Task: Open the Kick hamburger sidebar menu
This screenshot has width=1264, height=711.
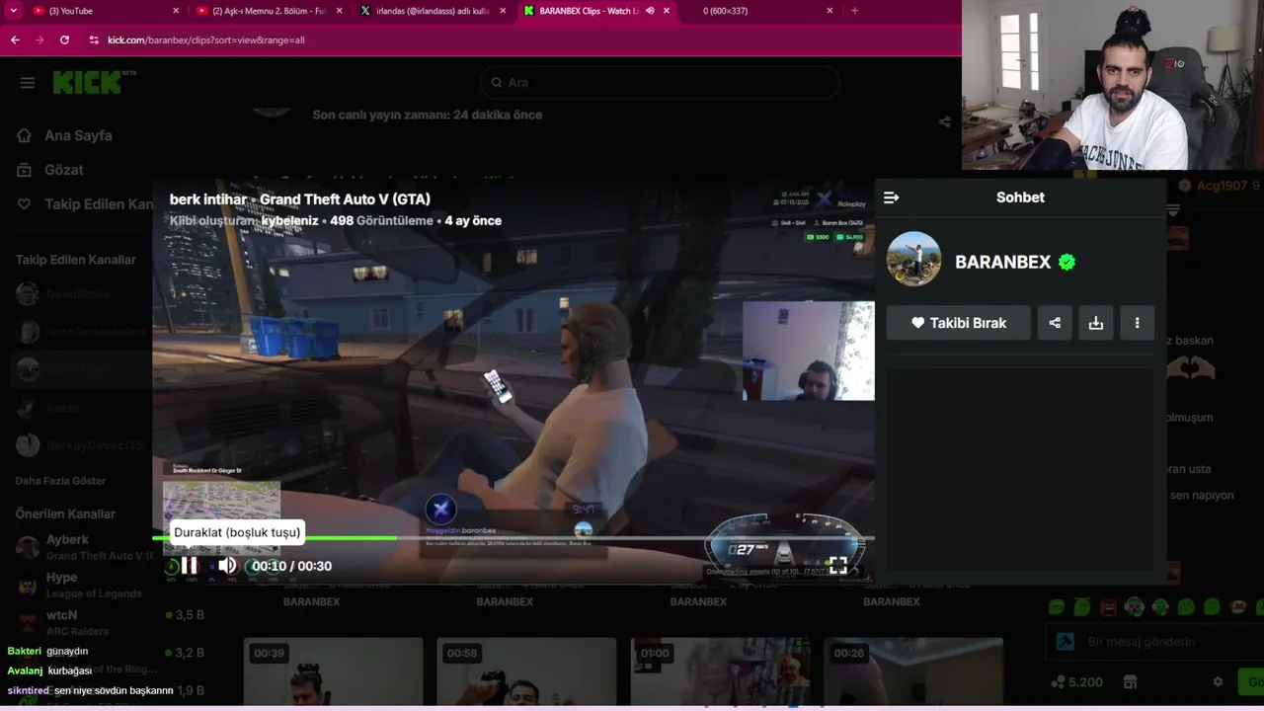Action: 28,83
